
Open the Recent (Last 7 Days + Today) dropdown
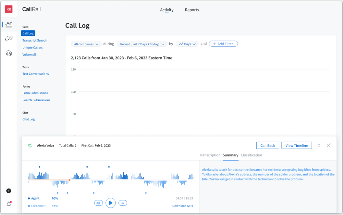tap(142, 44)
